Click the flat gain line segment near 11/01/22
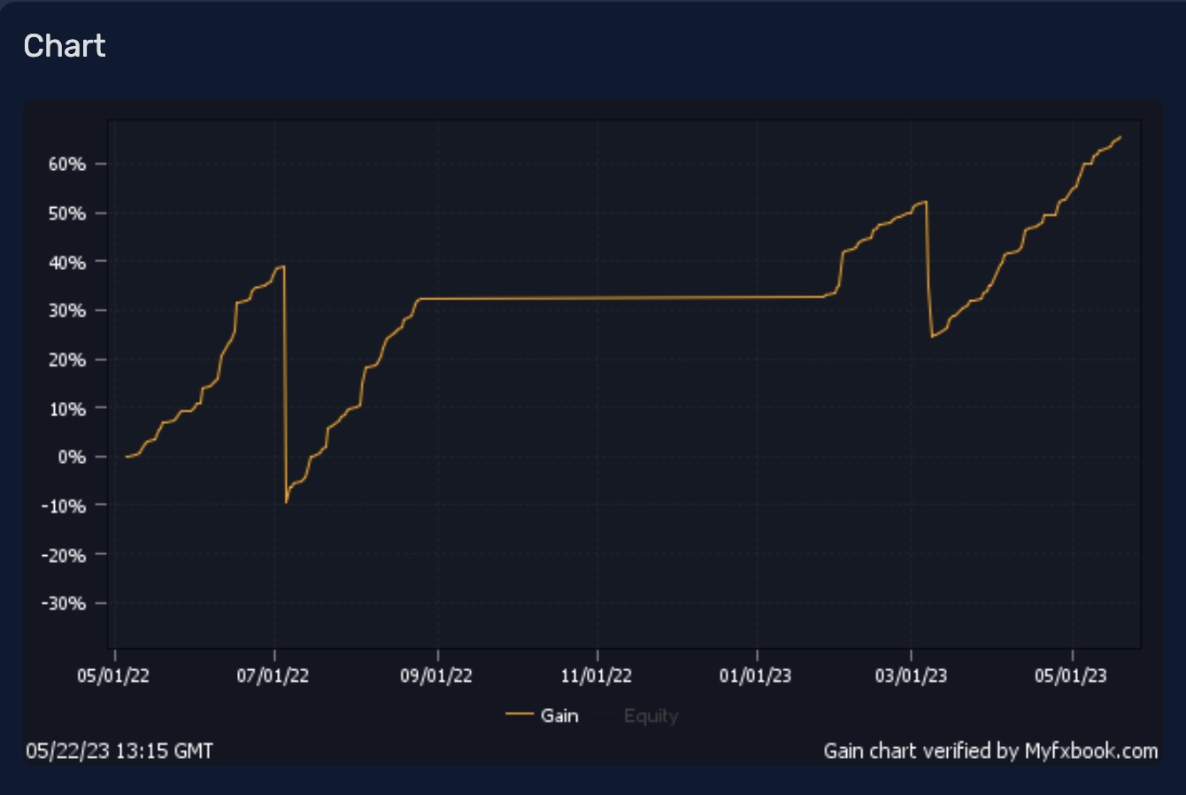Image resolution: width=1186 pixels, height=795 pixels. pyautogui.click(x=597, y=298)
